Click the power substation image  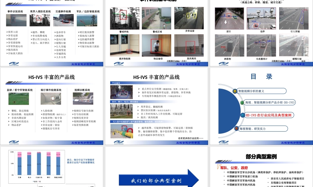(121, 111)
